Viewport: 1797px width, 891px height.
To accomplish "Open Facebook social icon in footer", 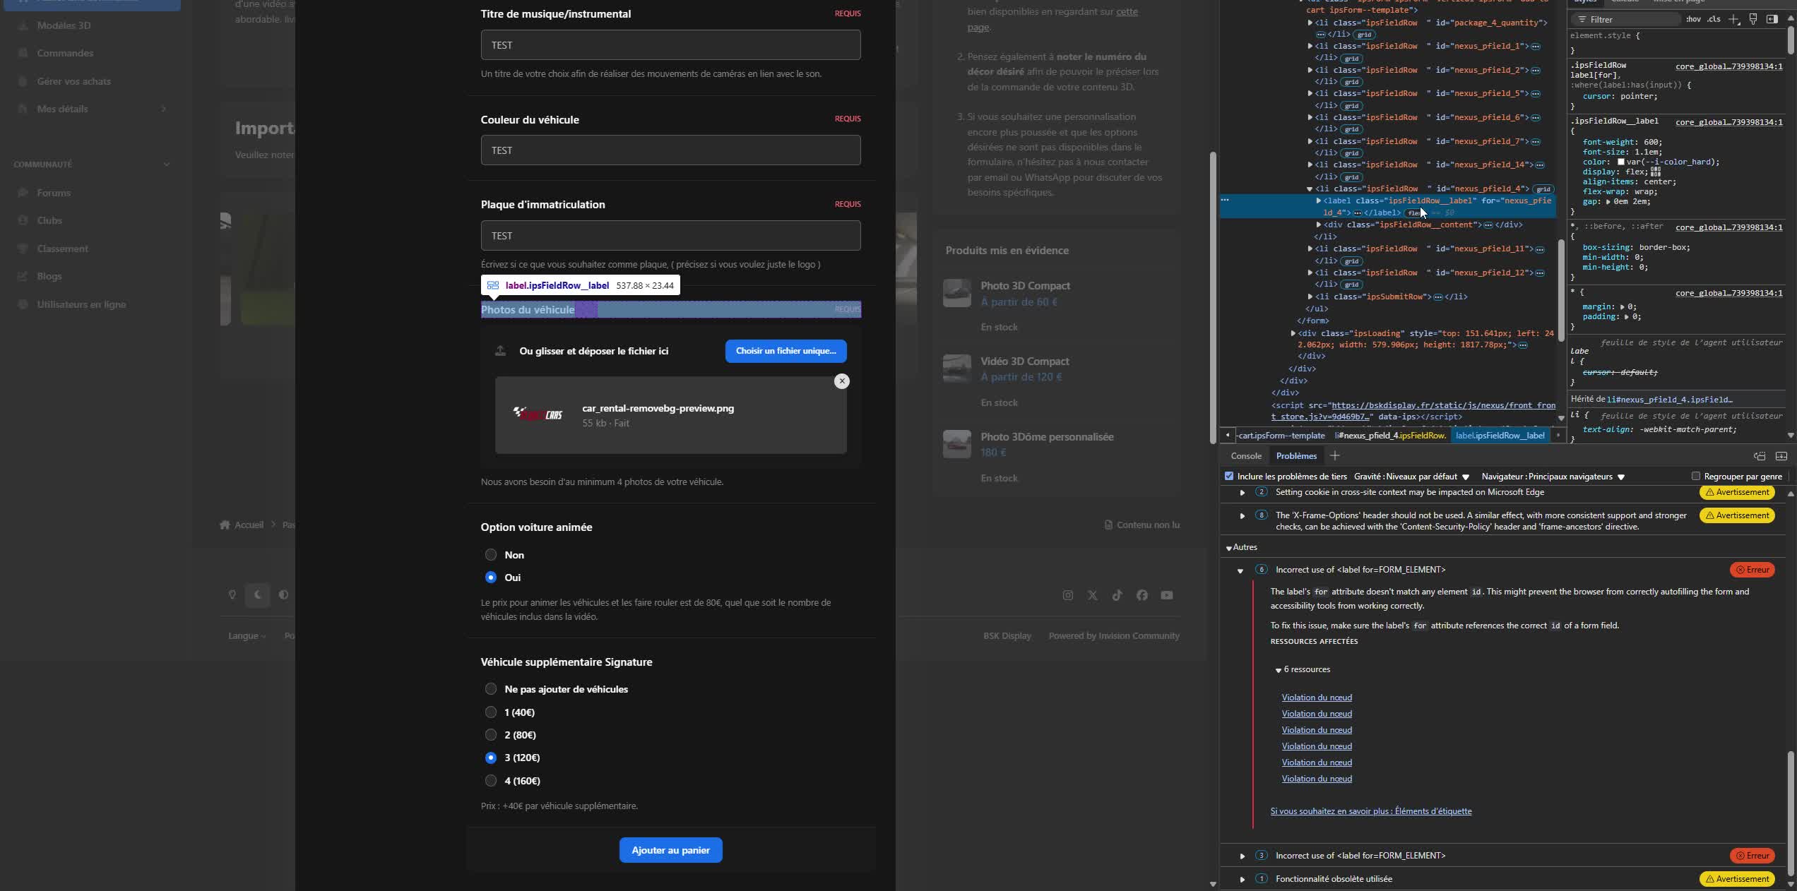I will [x=1141, y=595].
